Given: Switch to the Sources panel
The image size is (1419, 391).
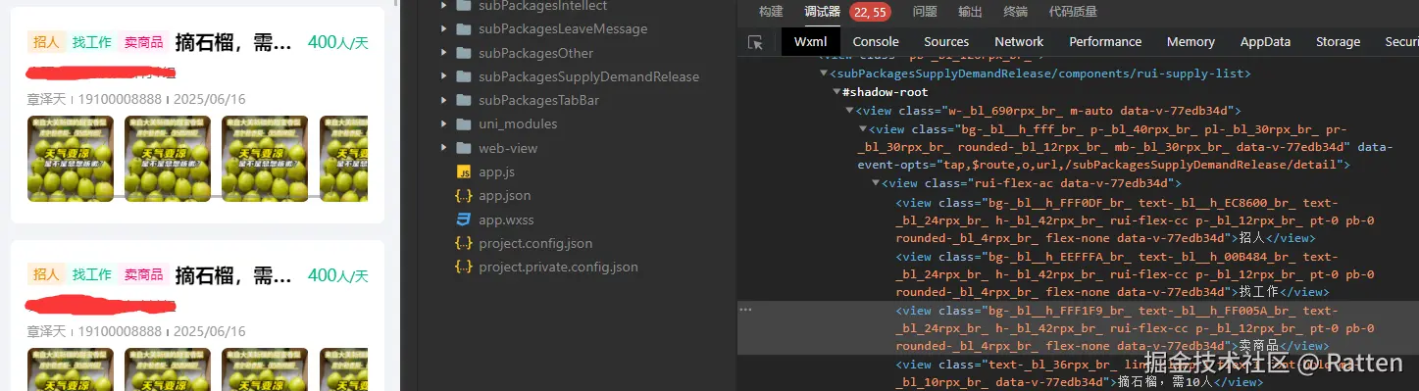Looking at the screenshot, I should coord(946,42).
